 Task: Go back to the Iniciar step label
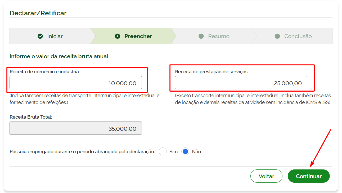click(x=55, y=36)
